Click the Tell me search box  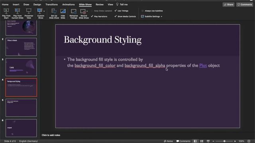tap(122, 4)
